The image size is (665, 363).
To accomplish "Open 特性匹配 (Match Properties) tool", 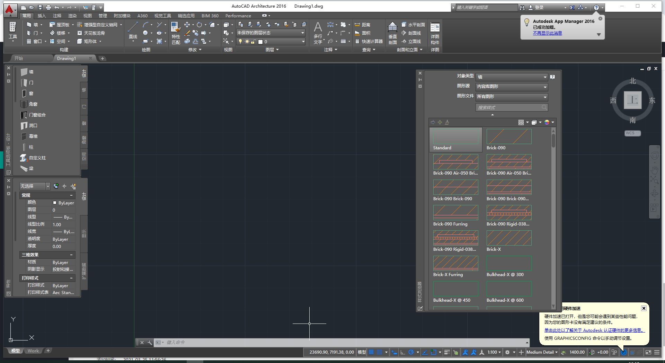I will (x=176, y=33).
